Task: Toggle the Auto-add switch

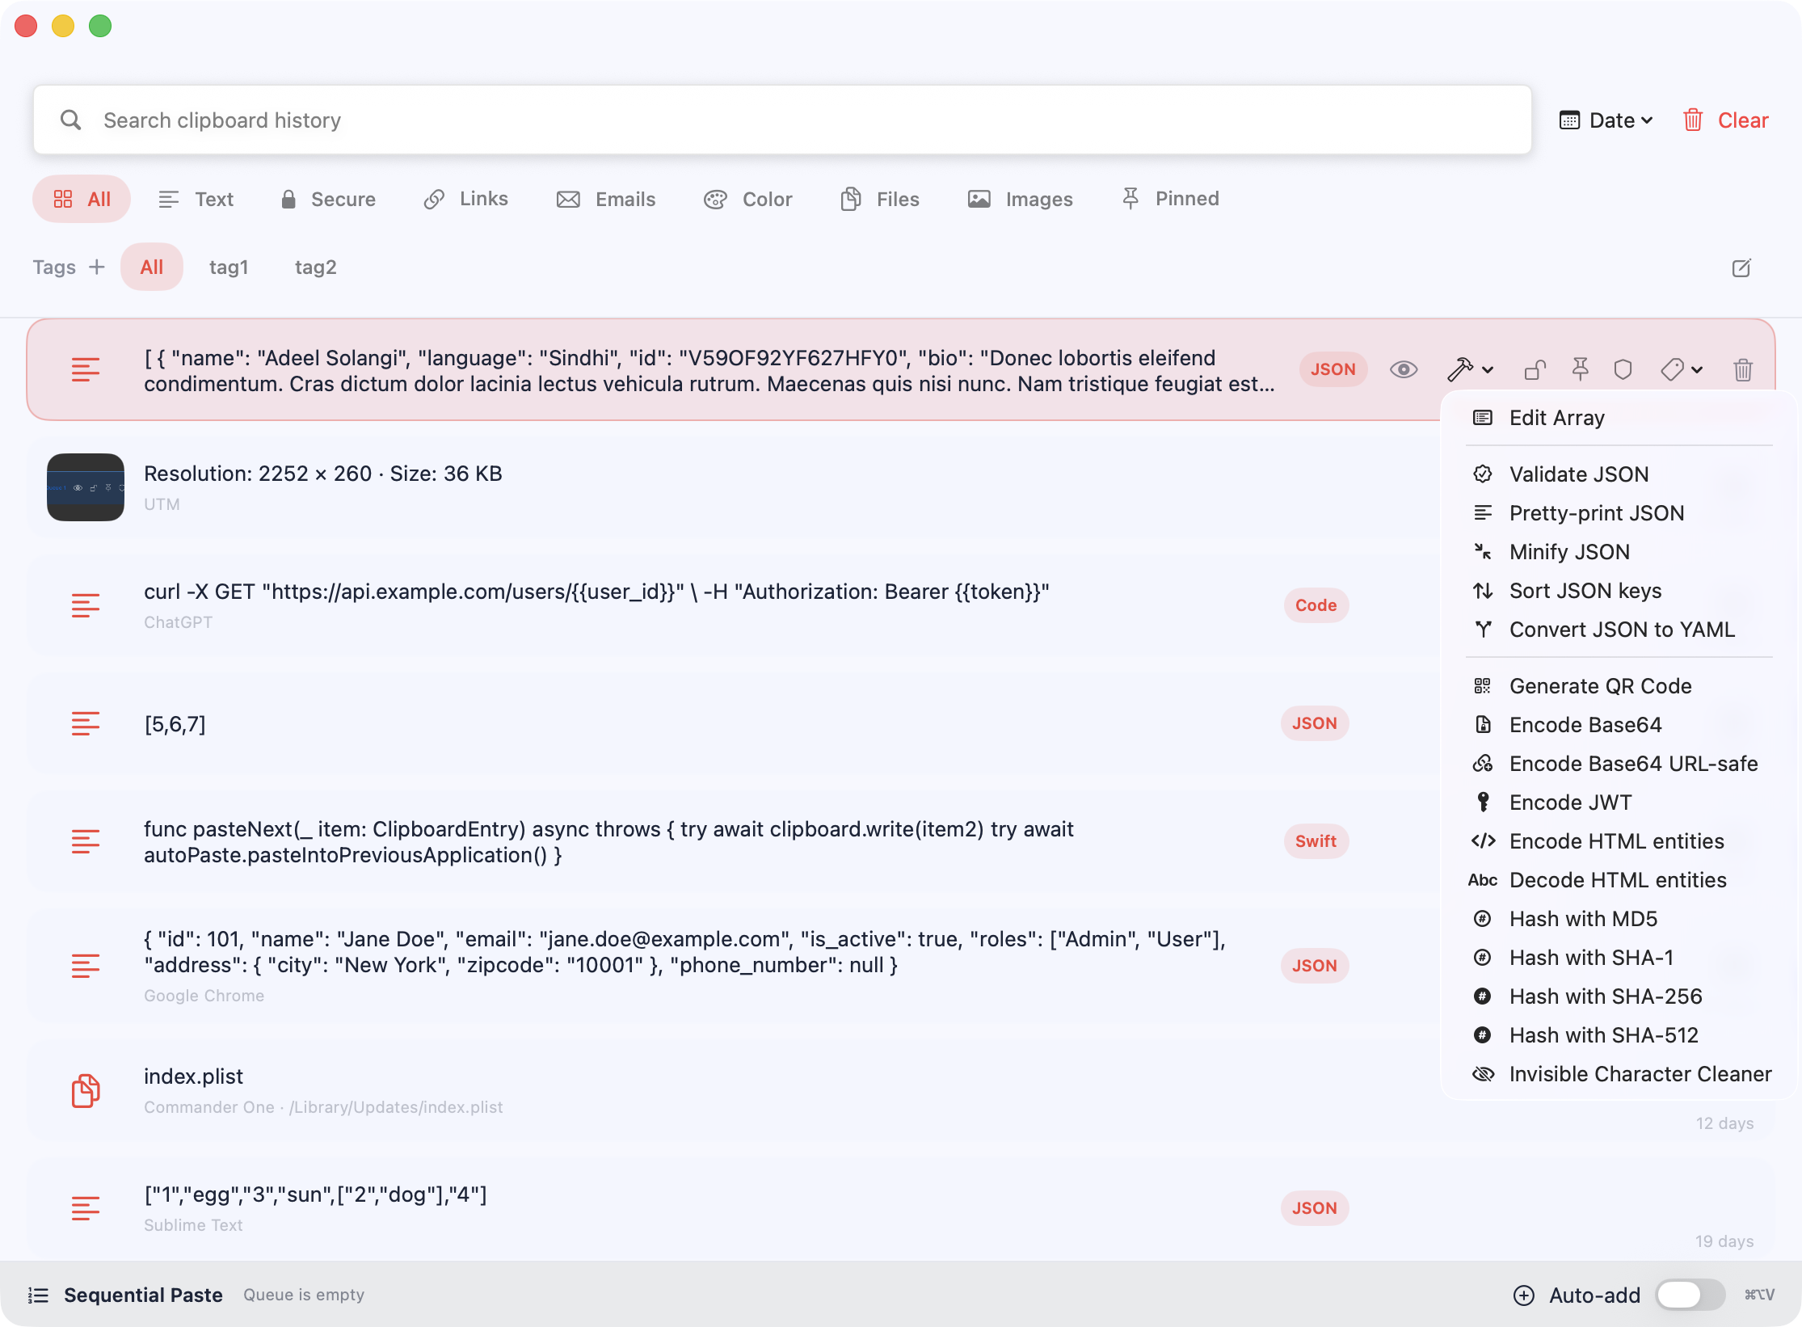Action: [1689, 1295]
